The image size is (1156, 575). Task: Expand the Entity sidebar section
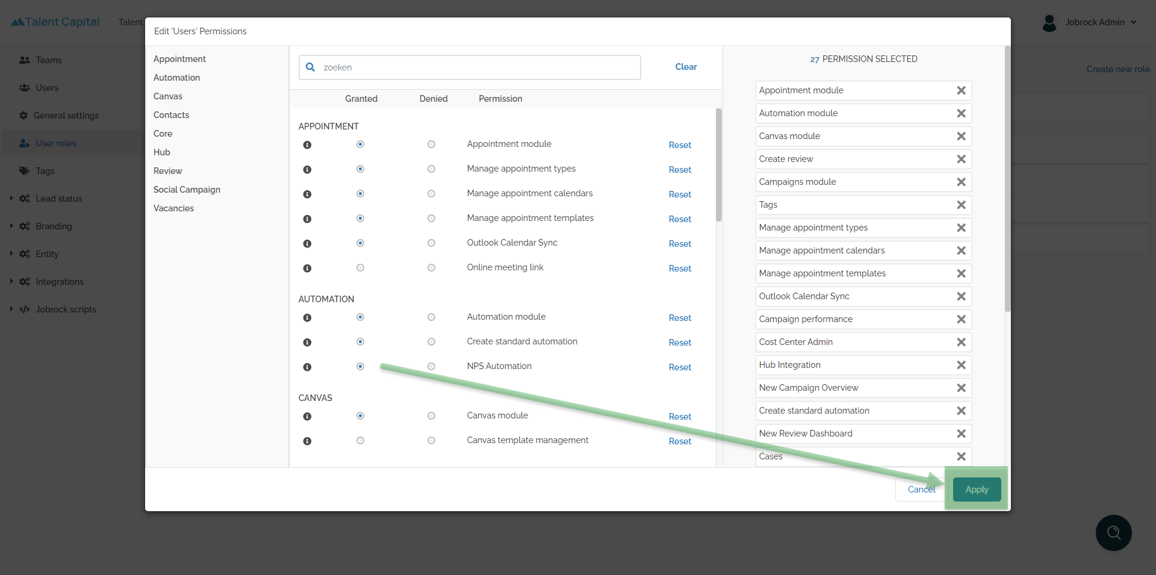[x=11, y=253]
